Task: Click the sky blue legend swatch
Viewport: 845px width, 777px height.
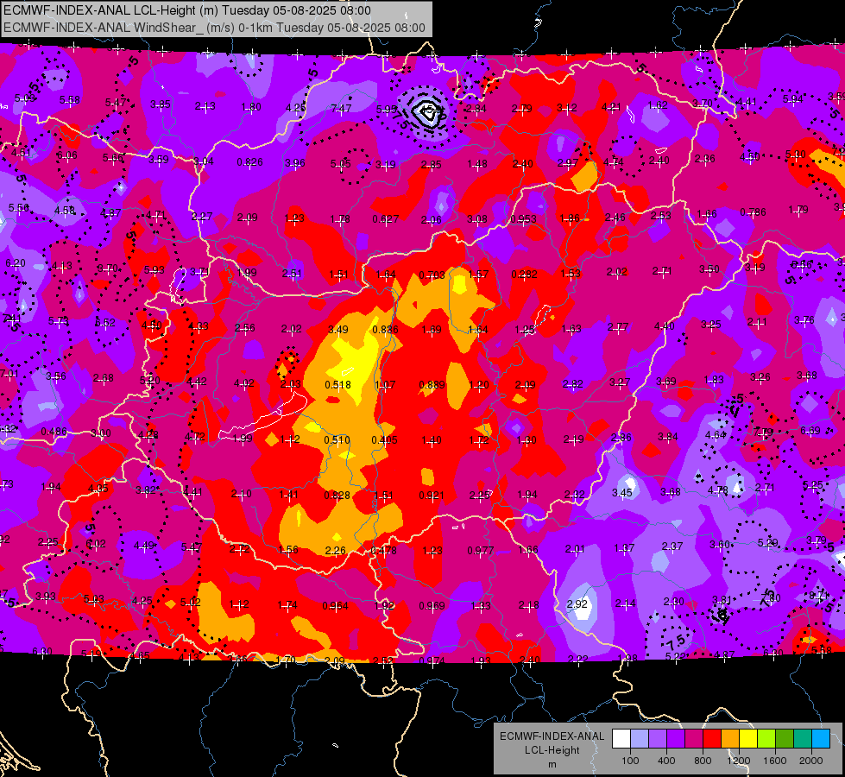Action: point(820,739)
